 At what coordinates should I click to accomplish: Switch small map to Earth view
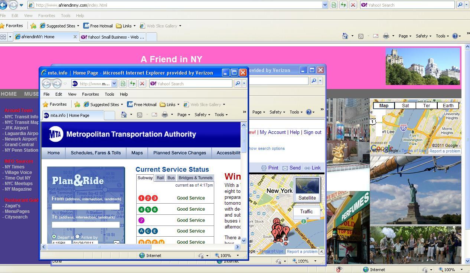point(448,106)
